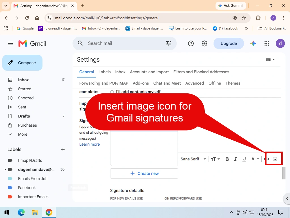Screen dimensions: 290x218
Task: Click Create new signature button
Action: click(144, 173)
